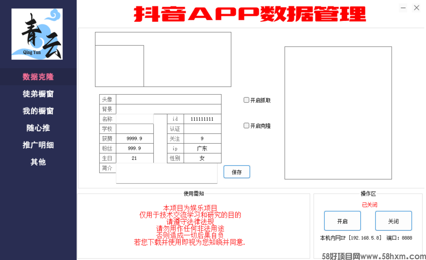Focus the 头像 input field
Viewport: 426px width, 260px height.
[169, 99]
